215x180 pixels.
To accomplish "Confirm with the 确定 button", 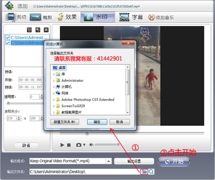I will click(x=97, y=122).
